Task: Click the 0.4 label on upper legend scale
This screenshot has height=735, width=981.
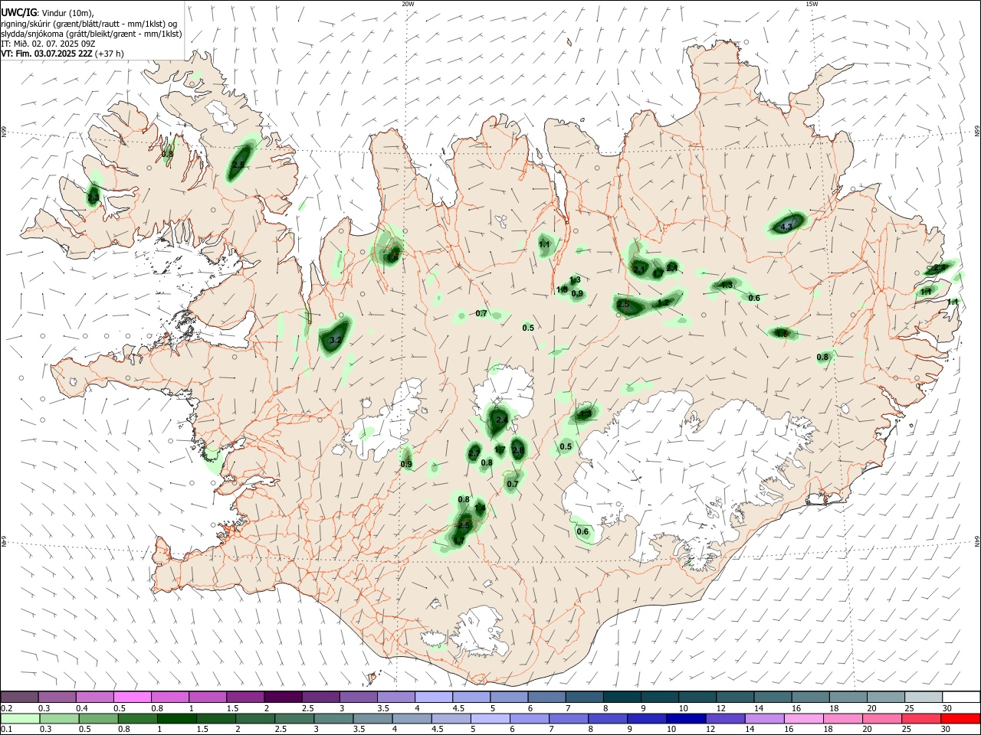Action: pos(82,708)
